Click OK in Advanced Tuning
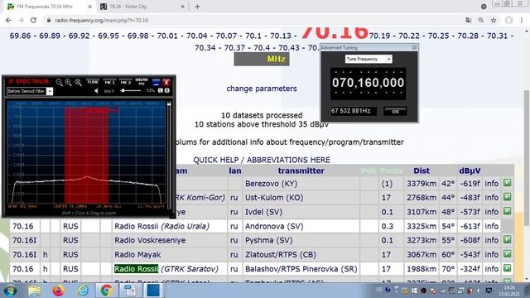The image size is (530, 298). pos(395,112)
